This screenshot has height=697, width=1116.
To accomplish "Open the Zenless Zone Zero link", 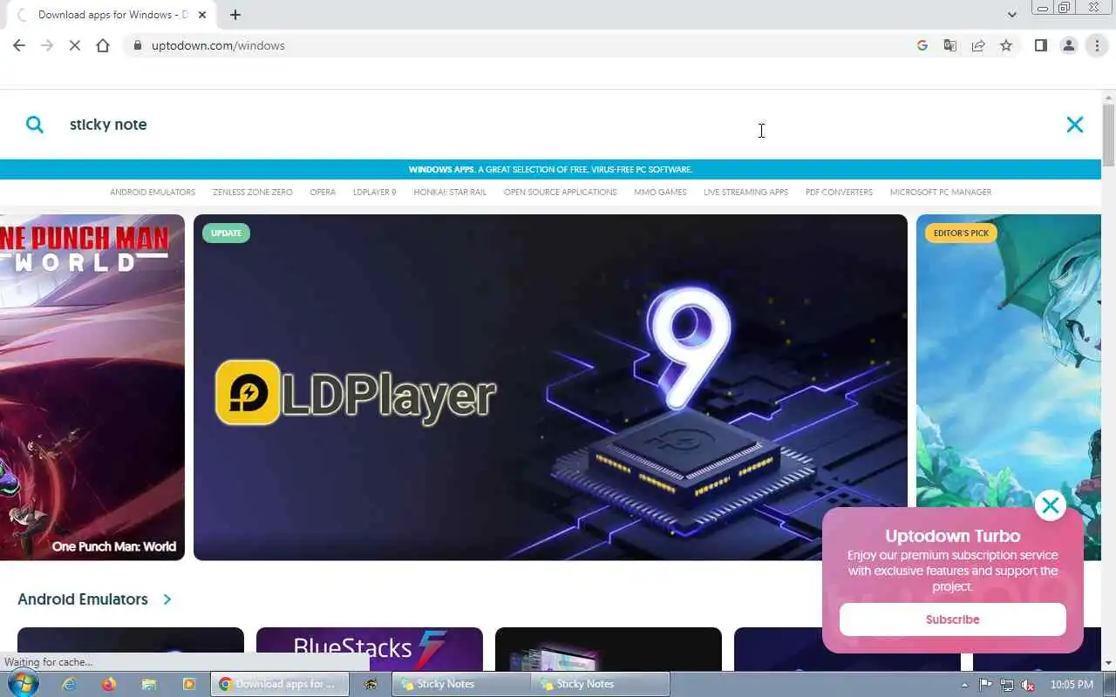I will click(x=253, y=192).
